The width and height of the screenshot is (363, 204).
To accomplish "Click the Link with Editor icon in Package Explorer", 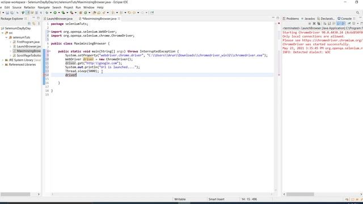I will click(x=34, y=24).
